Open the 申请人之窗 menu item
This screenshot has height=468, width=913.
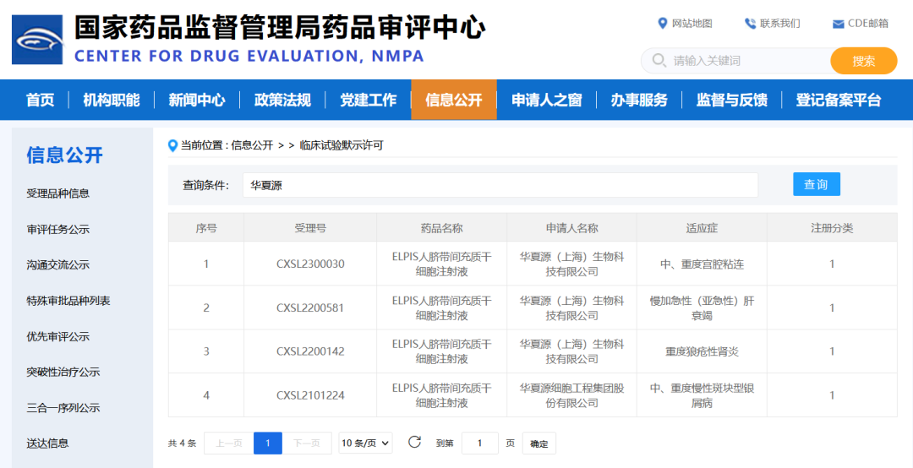tap(546, 100)
